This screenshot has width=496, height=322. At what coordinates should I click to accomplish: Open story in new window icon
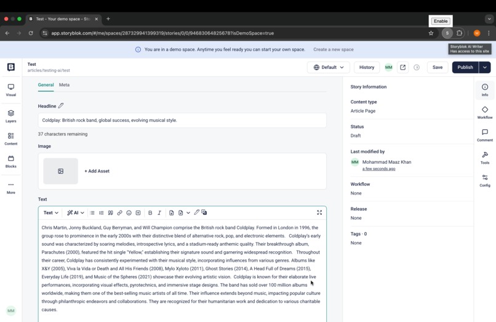coord(402,67)
